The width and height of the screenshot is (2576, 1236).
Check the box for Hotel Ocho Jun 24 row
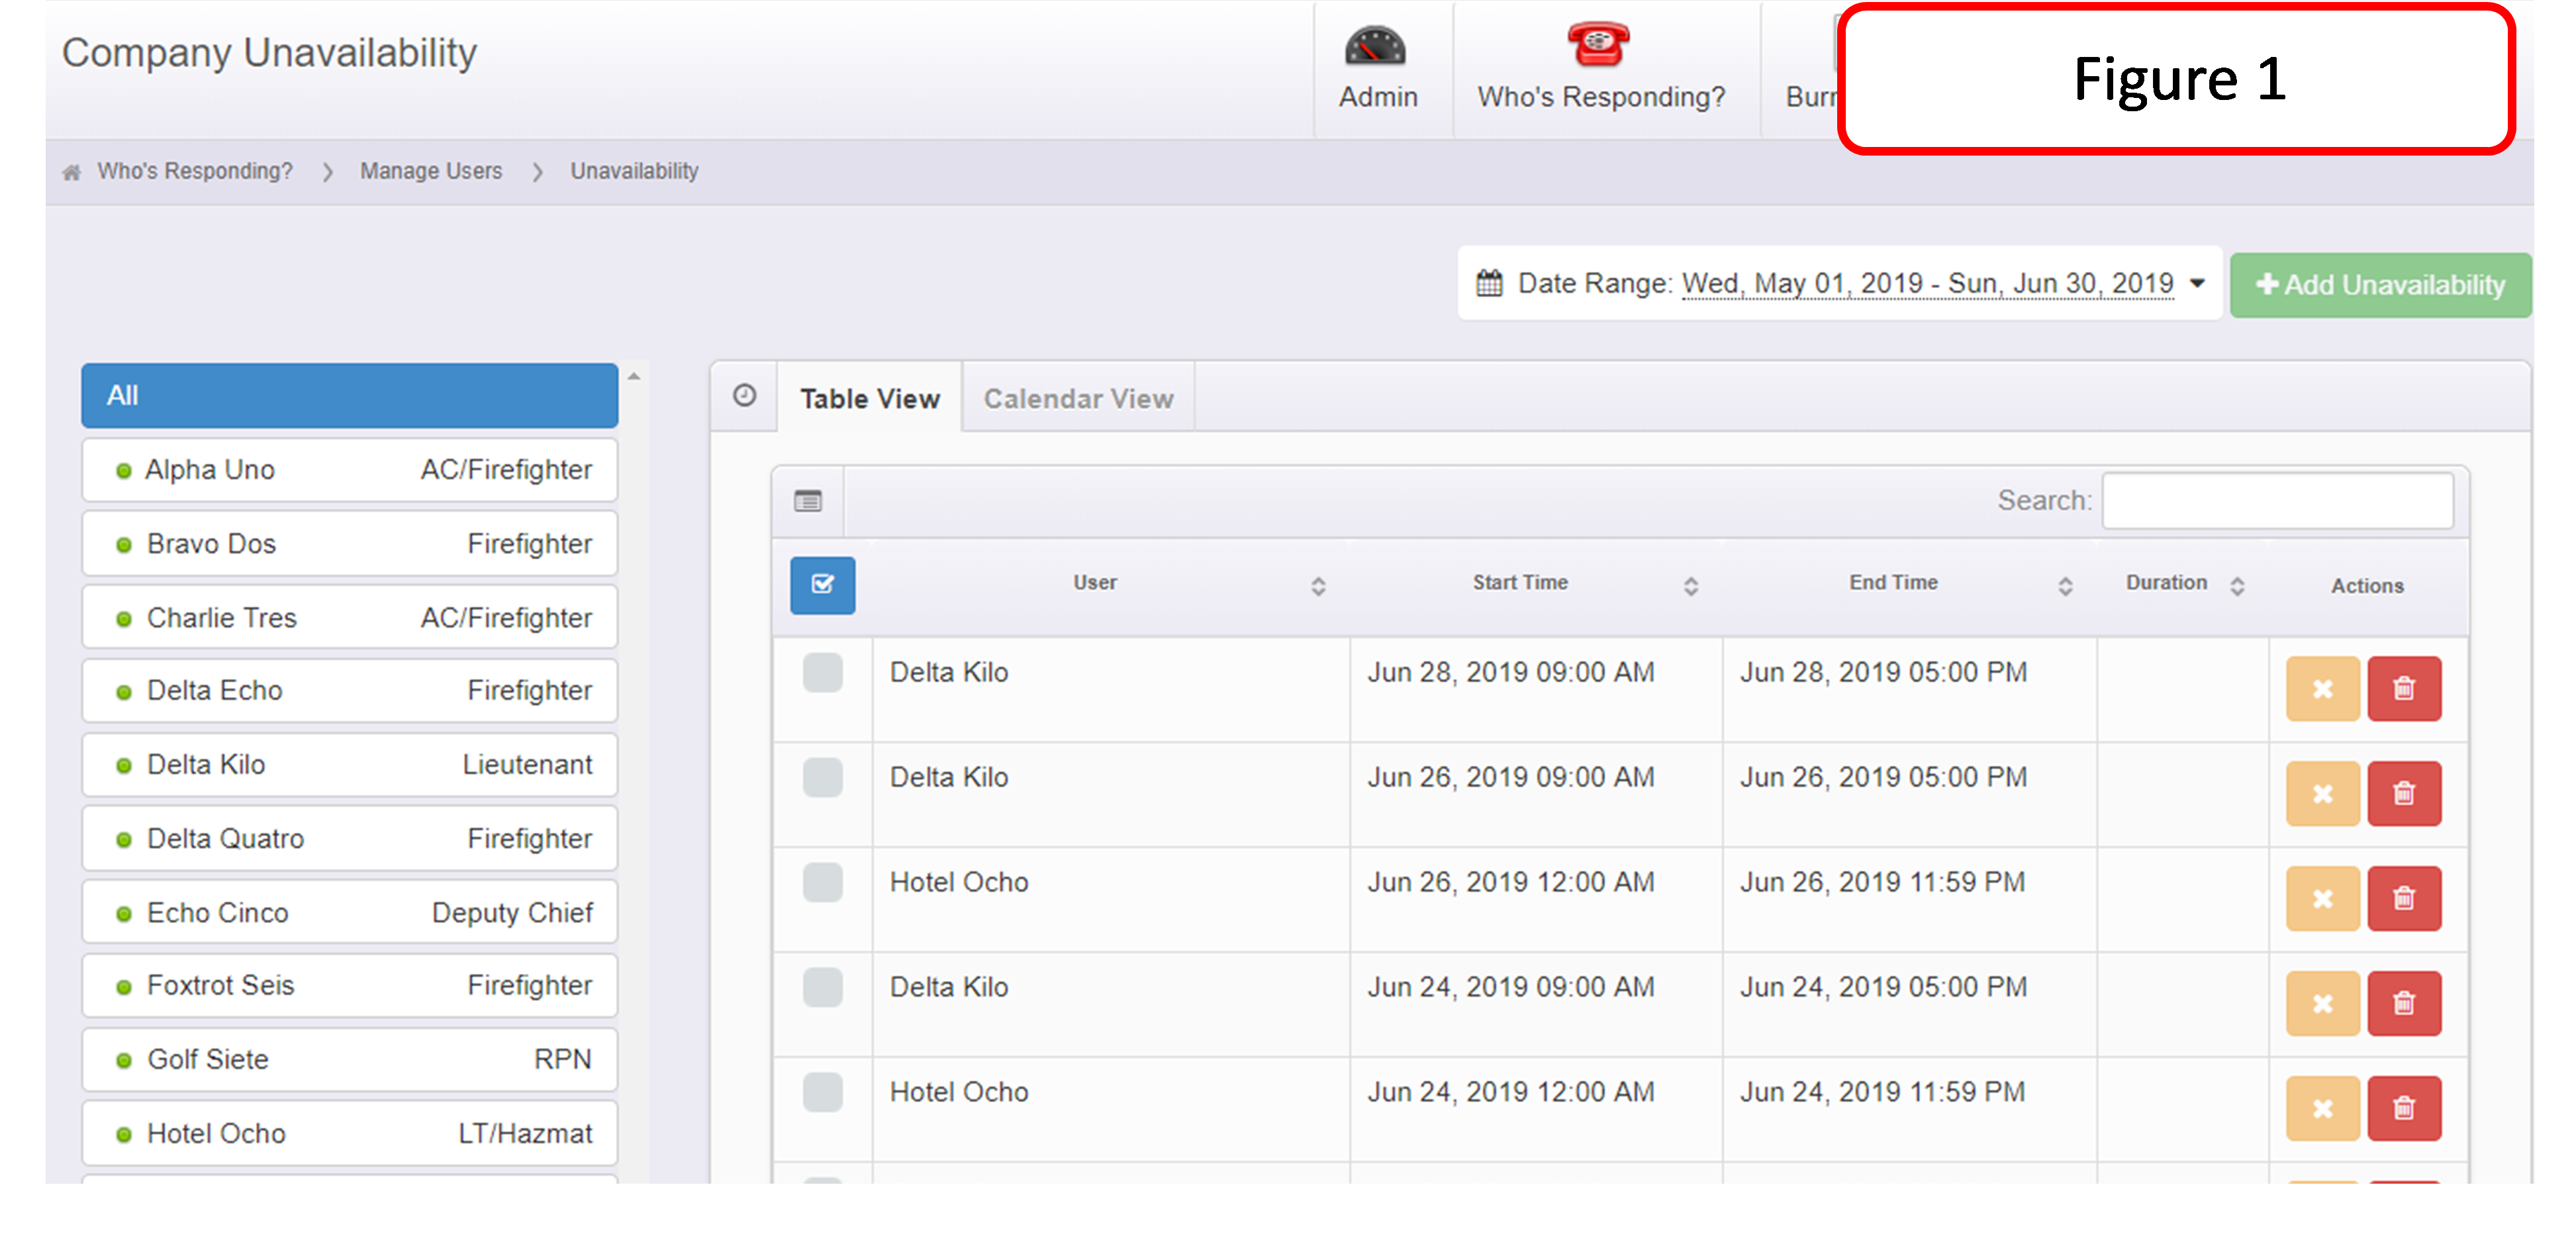coord(822,1092)
